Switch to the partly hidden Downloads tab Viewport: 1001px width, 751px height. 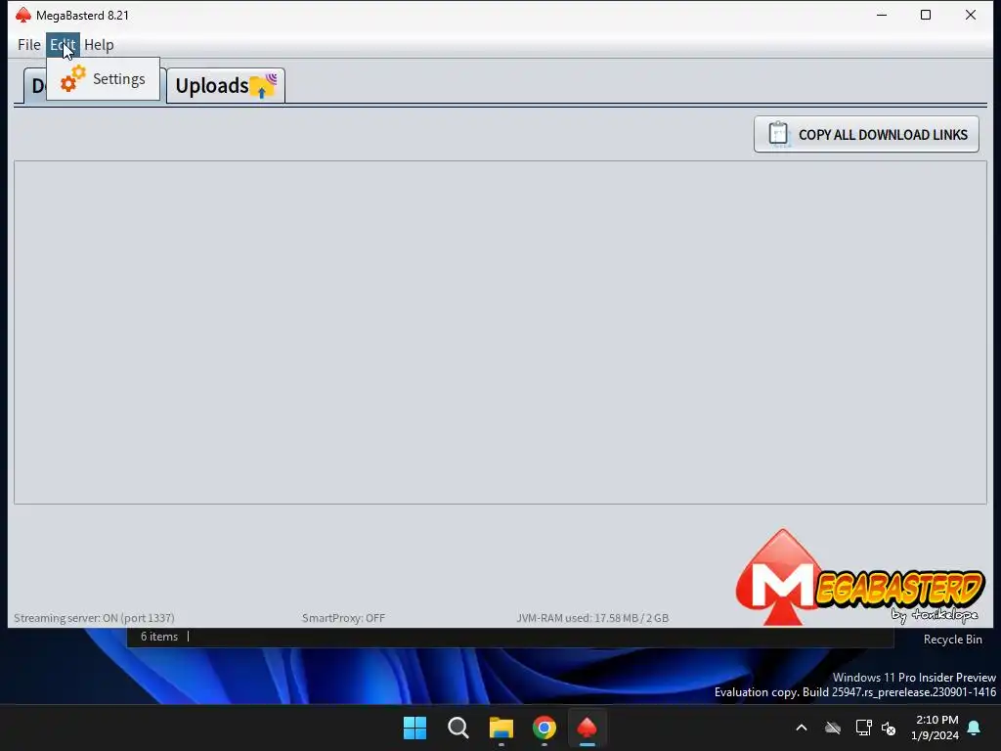pos(34,86)
